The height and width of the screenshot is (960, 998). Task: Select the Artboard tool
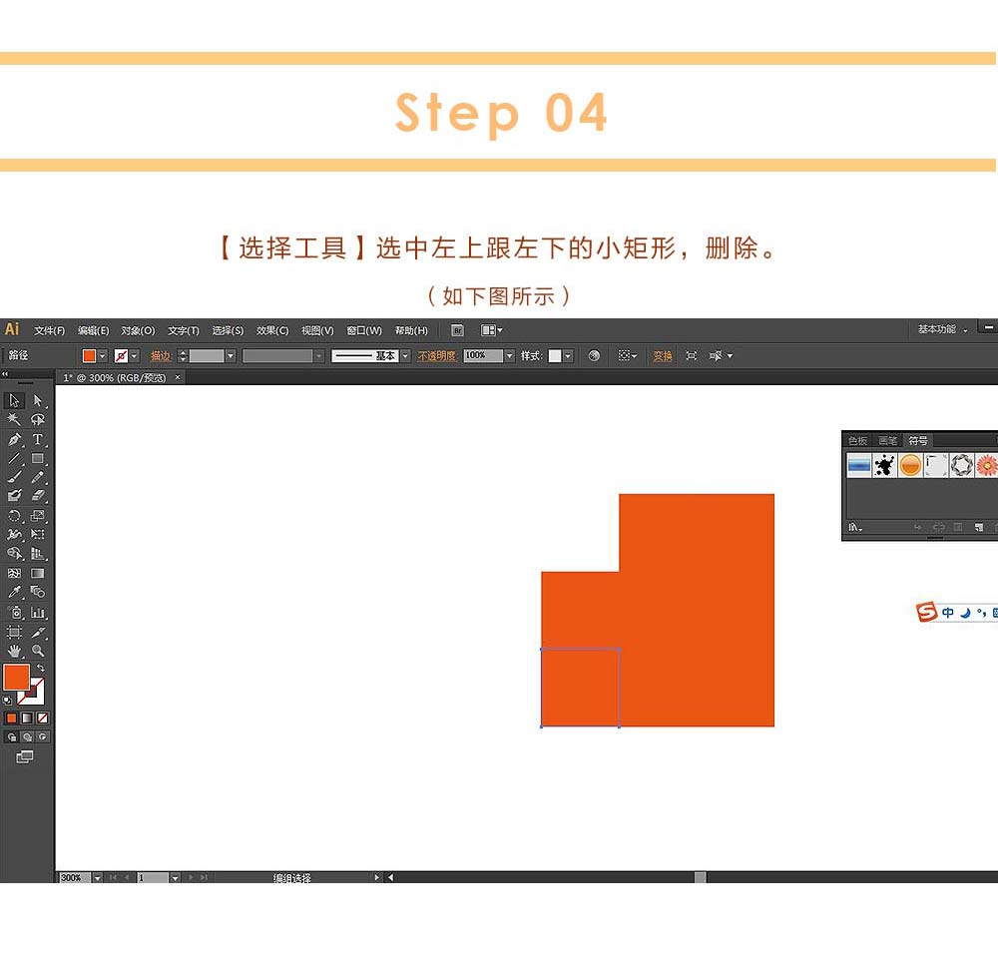click(14, 632)
